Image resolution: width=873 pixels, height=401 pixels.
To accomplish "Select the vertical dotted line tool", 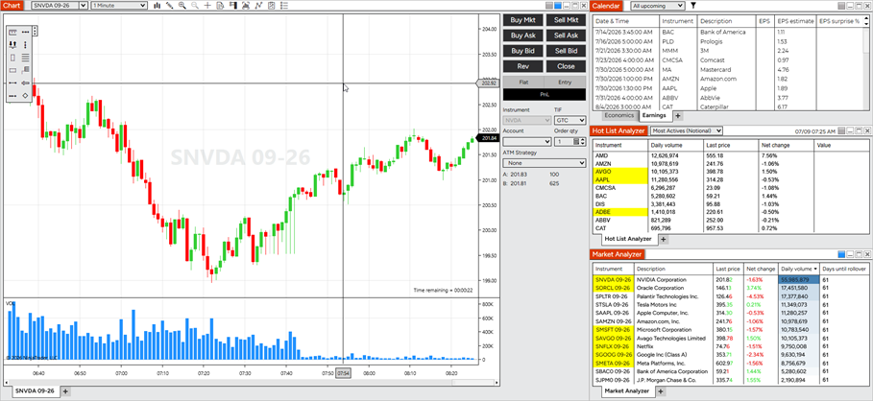I will click(26, 44).
